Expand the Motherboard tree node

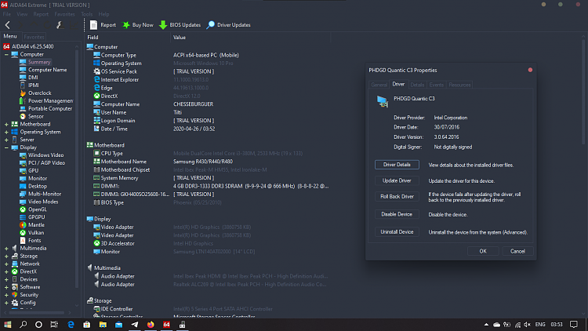[6, 124]
